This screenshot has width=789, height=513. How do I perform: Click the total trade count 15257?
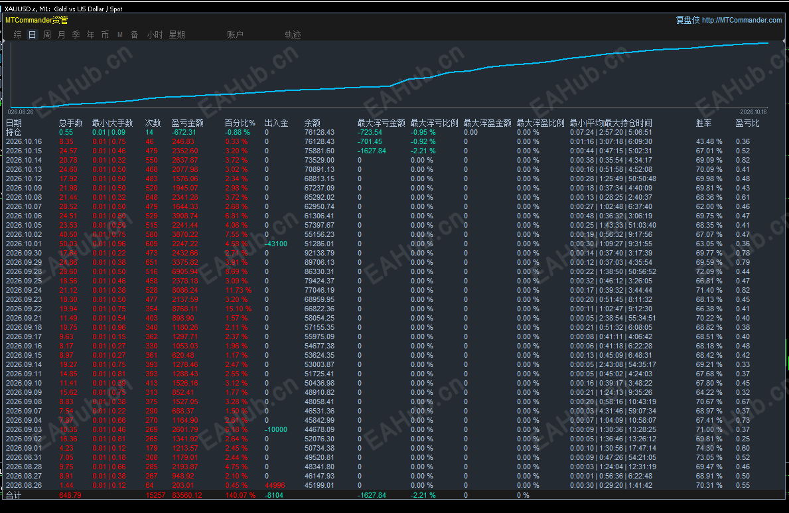pos(155,495)
